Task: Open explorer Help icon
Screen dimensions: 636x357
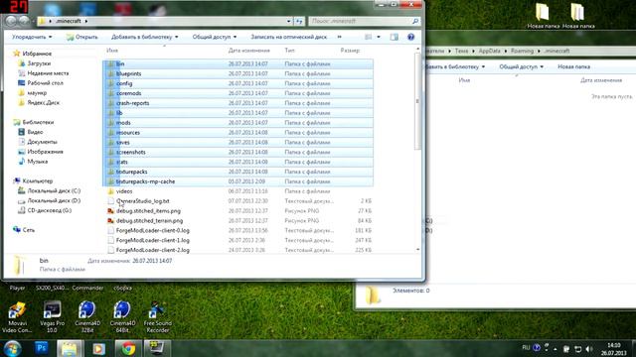Action: pos(410,37)
